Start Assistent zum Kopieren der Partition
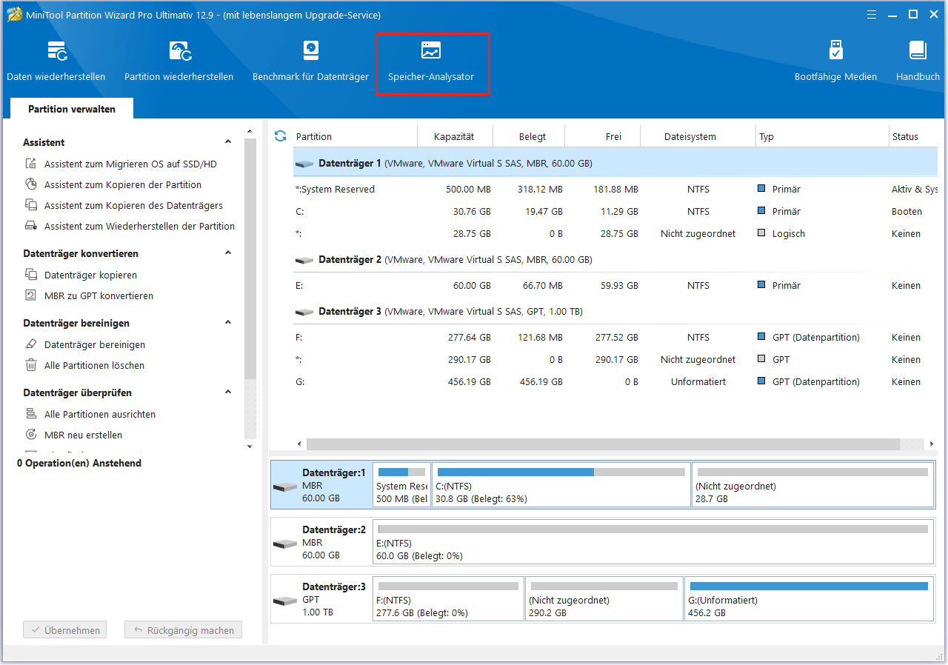The height and width of the screenshot is (665, 948). (123, 185)
